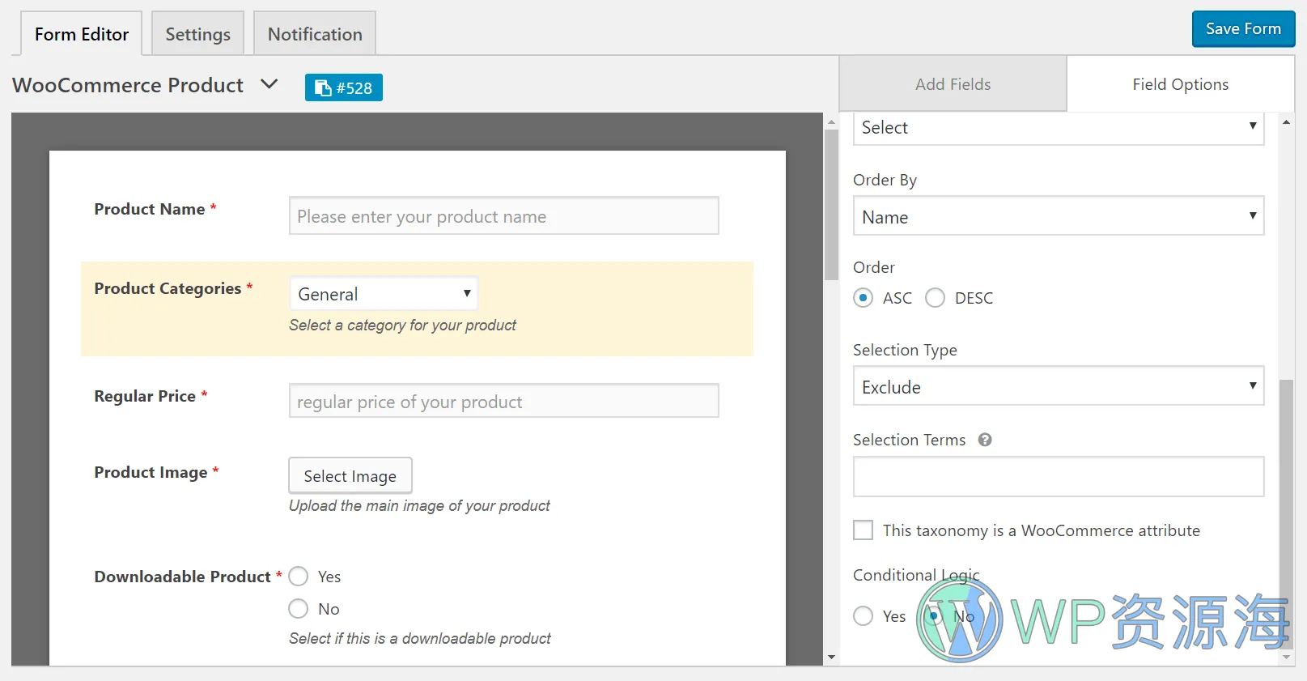Open the top Select dropdown in Field Options
This screenshot has width=1307, height=681.
coord(1059,128)
